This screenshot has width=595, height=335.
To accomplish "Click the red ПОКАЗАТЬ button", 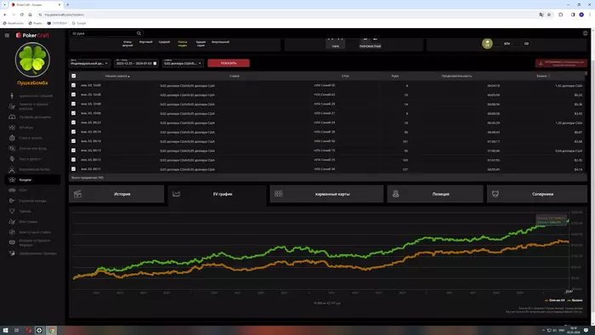I will [229, 63].
